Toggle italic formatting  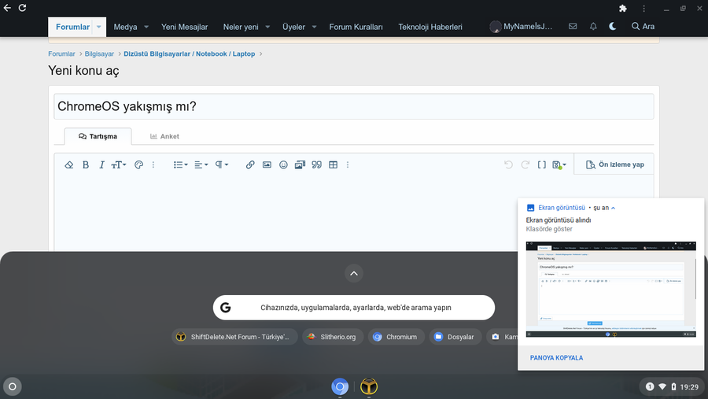coord(101,165)
